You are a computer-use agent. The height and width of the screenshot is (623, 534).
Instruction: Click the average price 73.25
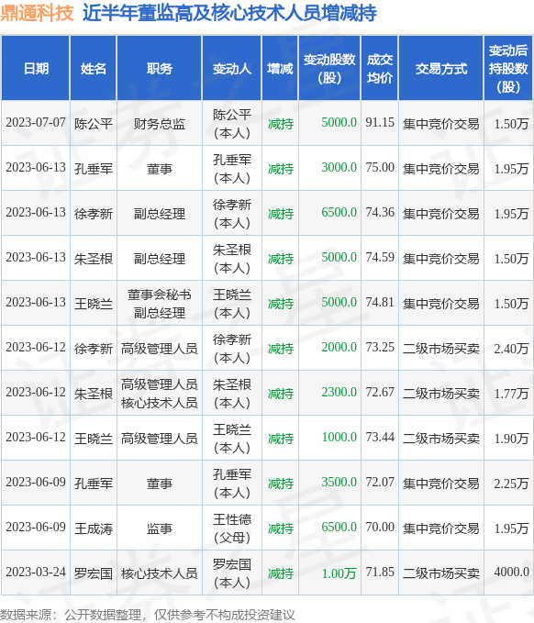(380, 347)
